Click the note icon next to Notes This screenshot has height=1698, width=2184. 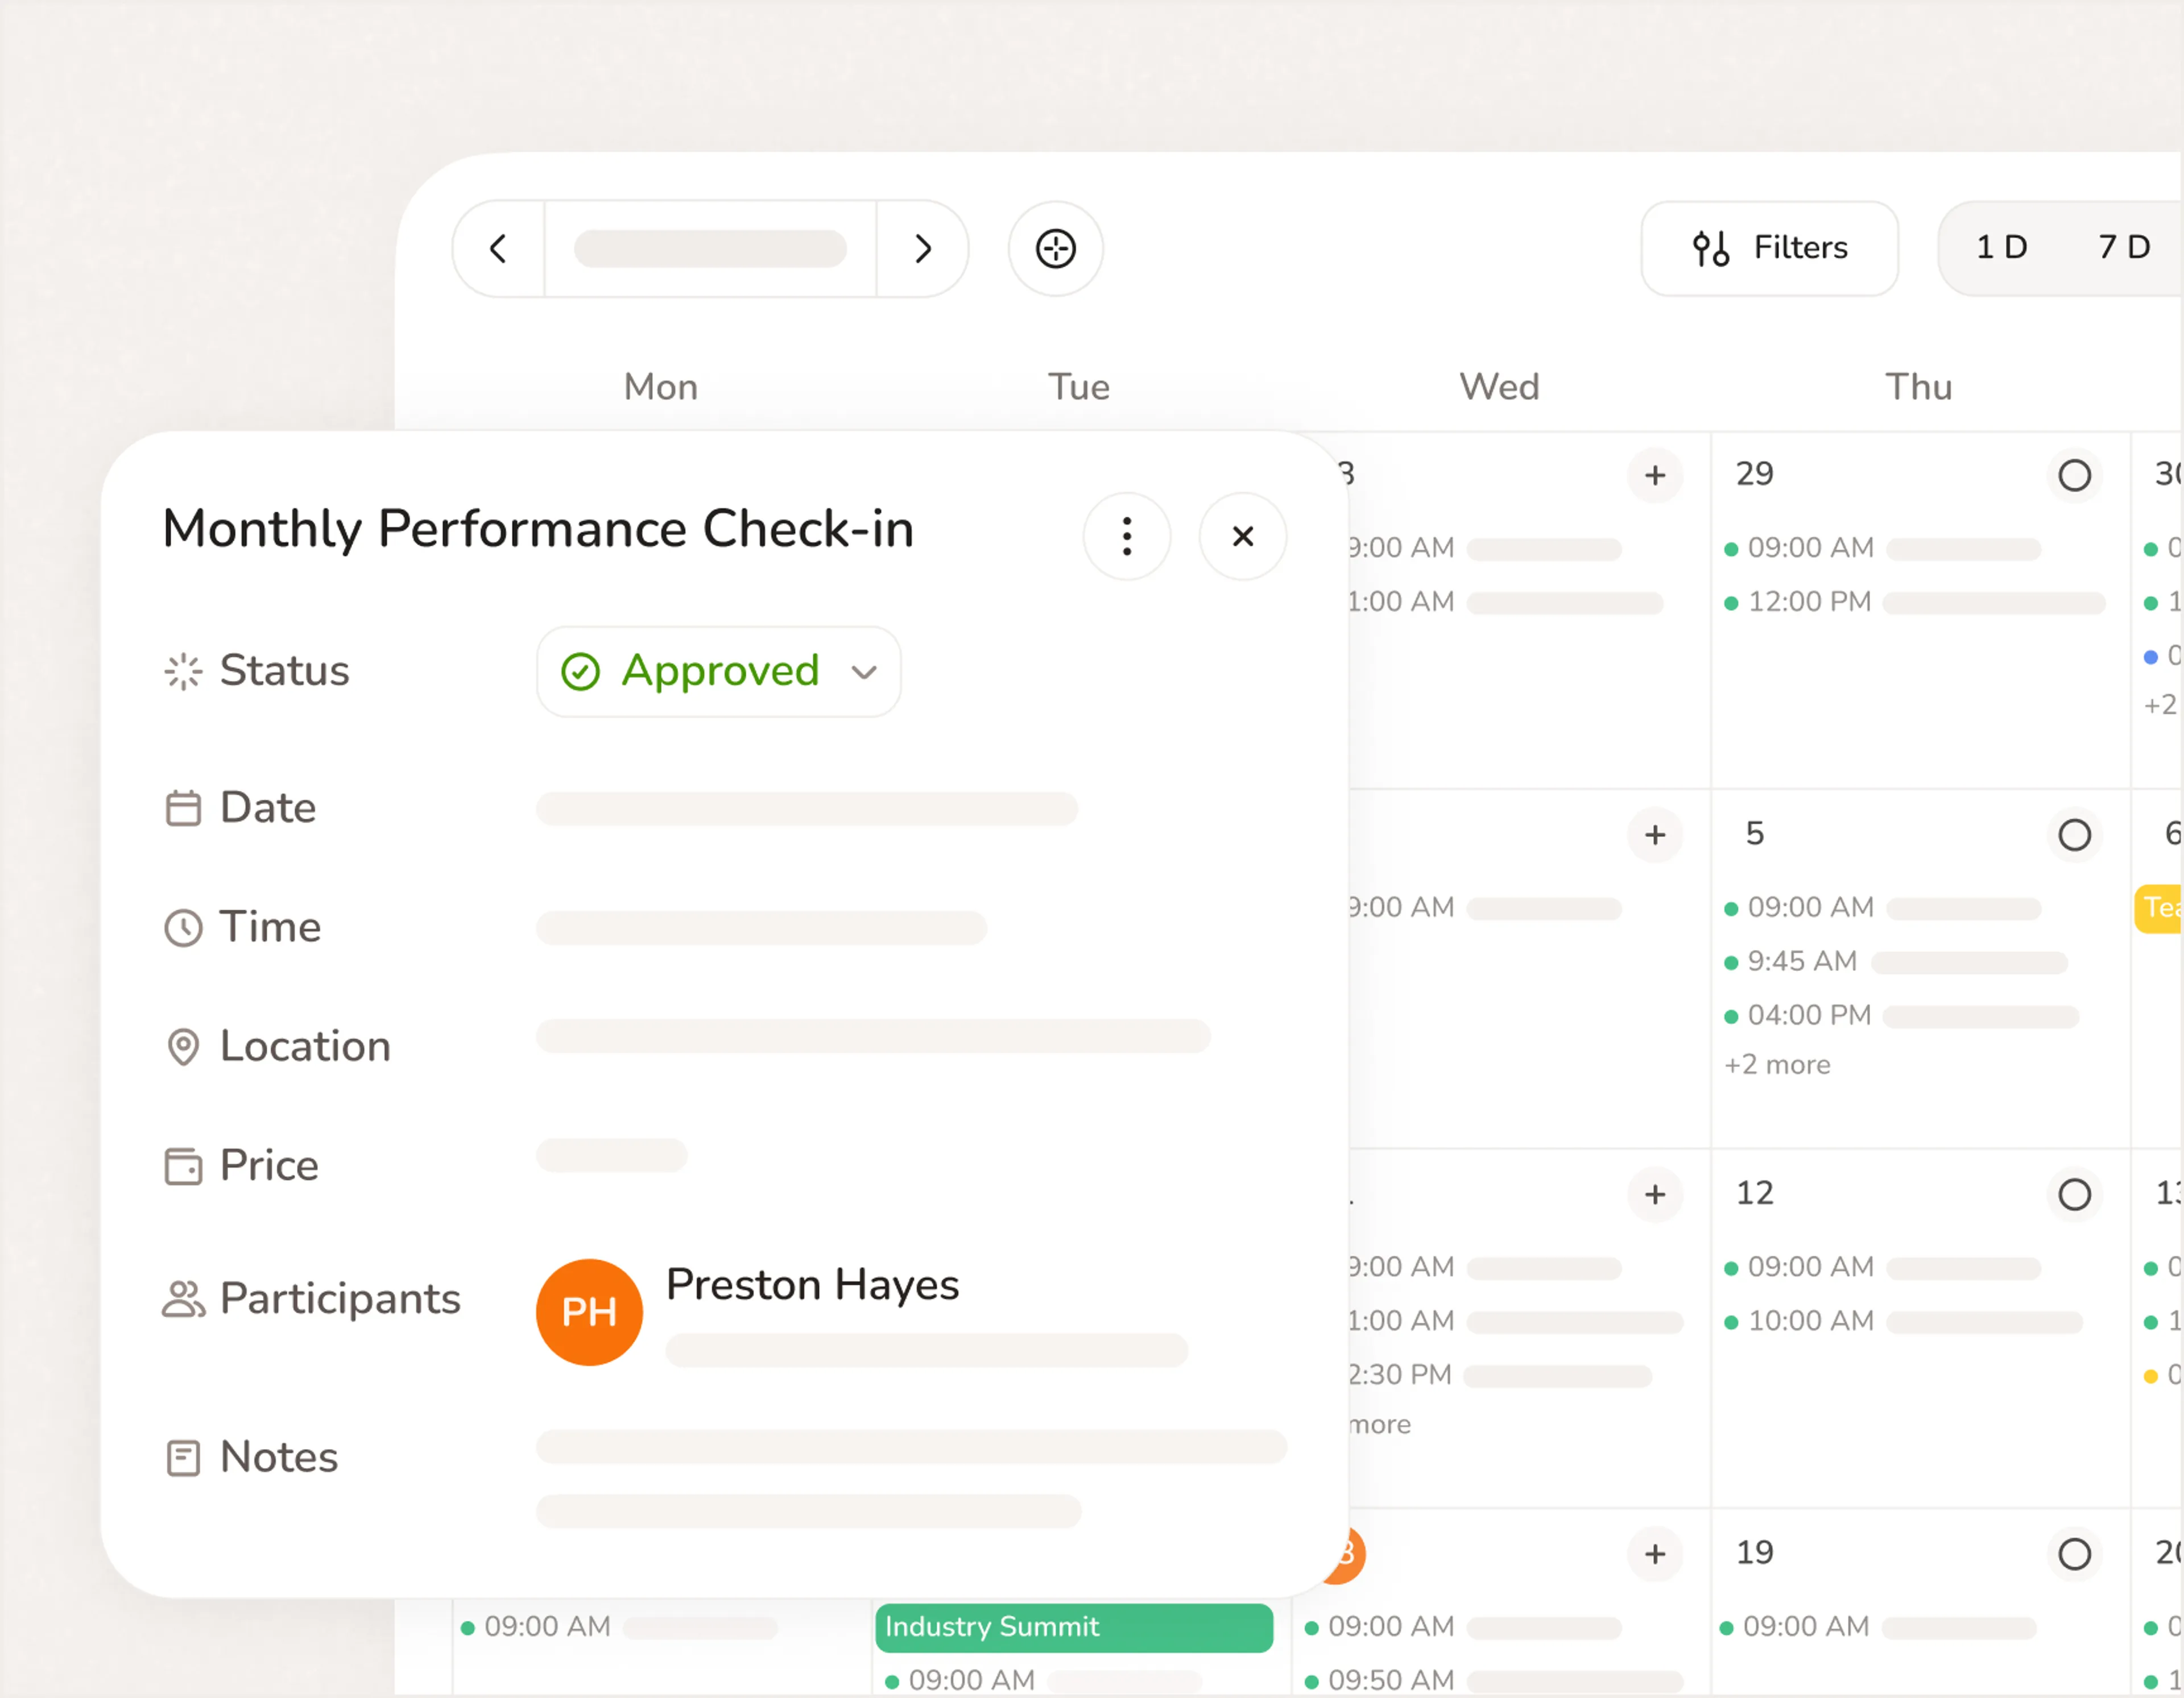pyautogui.click(x=183, y=1457)
